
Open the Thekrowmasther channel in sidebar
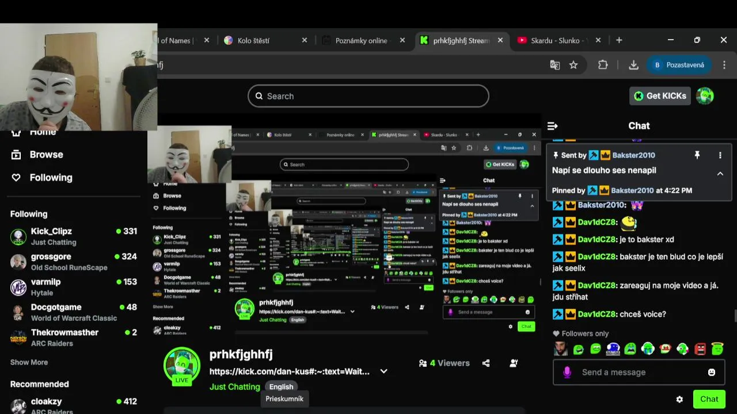[x=74, y=338]
